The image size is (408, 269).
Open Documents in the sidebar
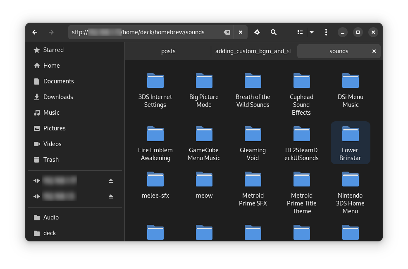(x=75, y=81)
